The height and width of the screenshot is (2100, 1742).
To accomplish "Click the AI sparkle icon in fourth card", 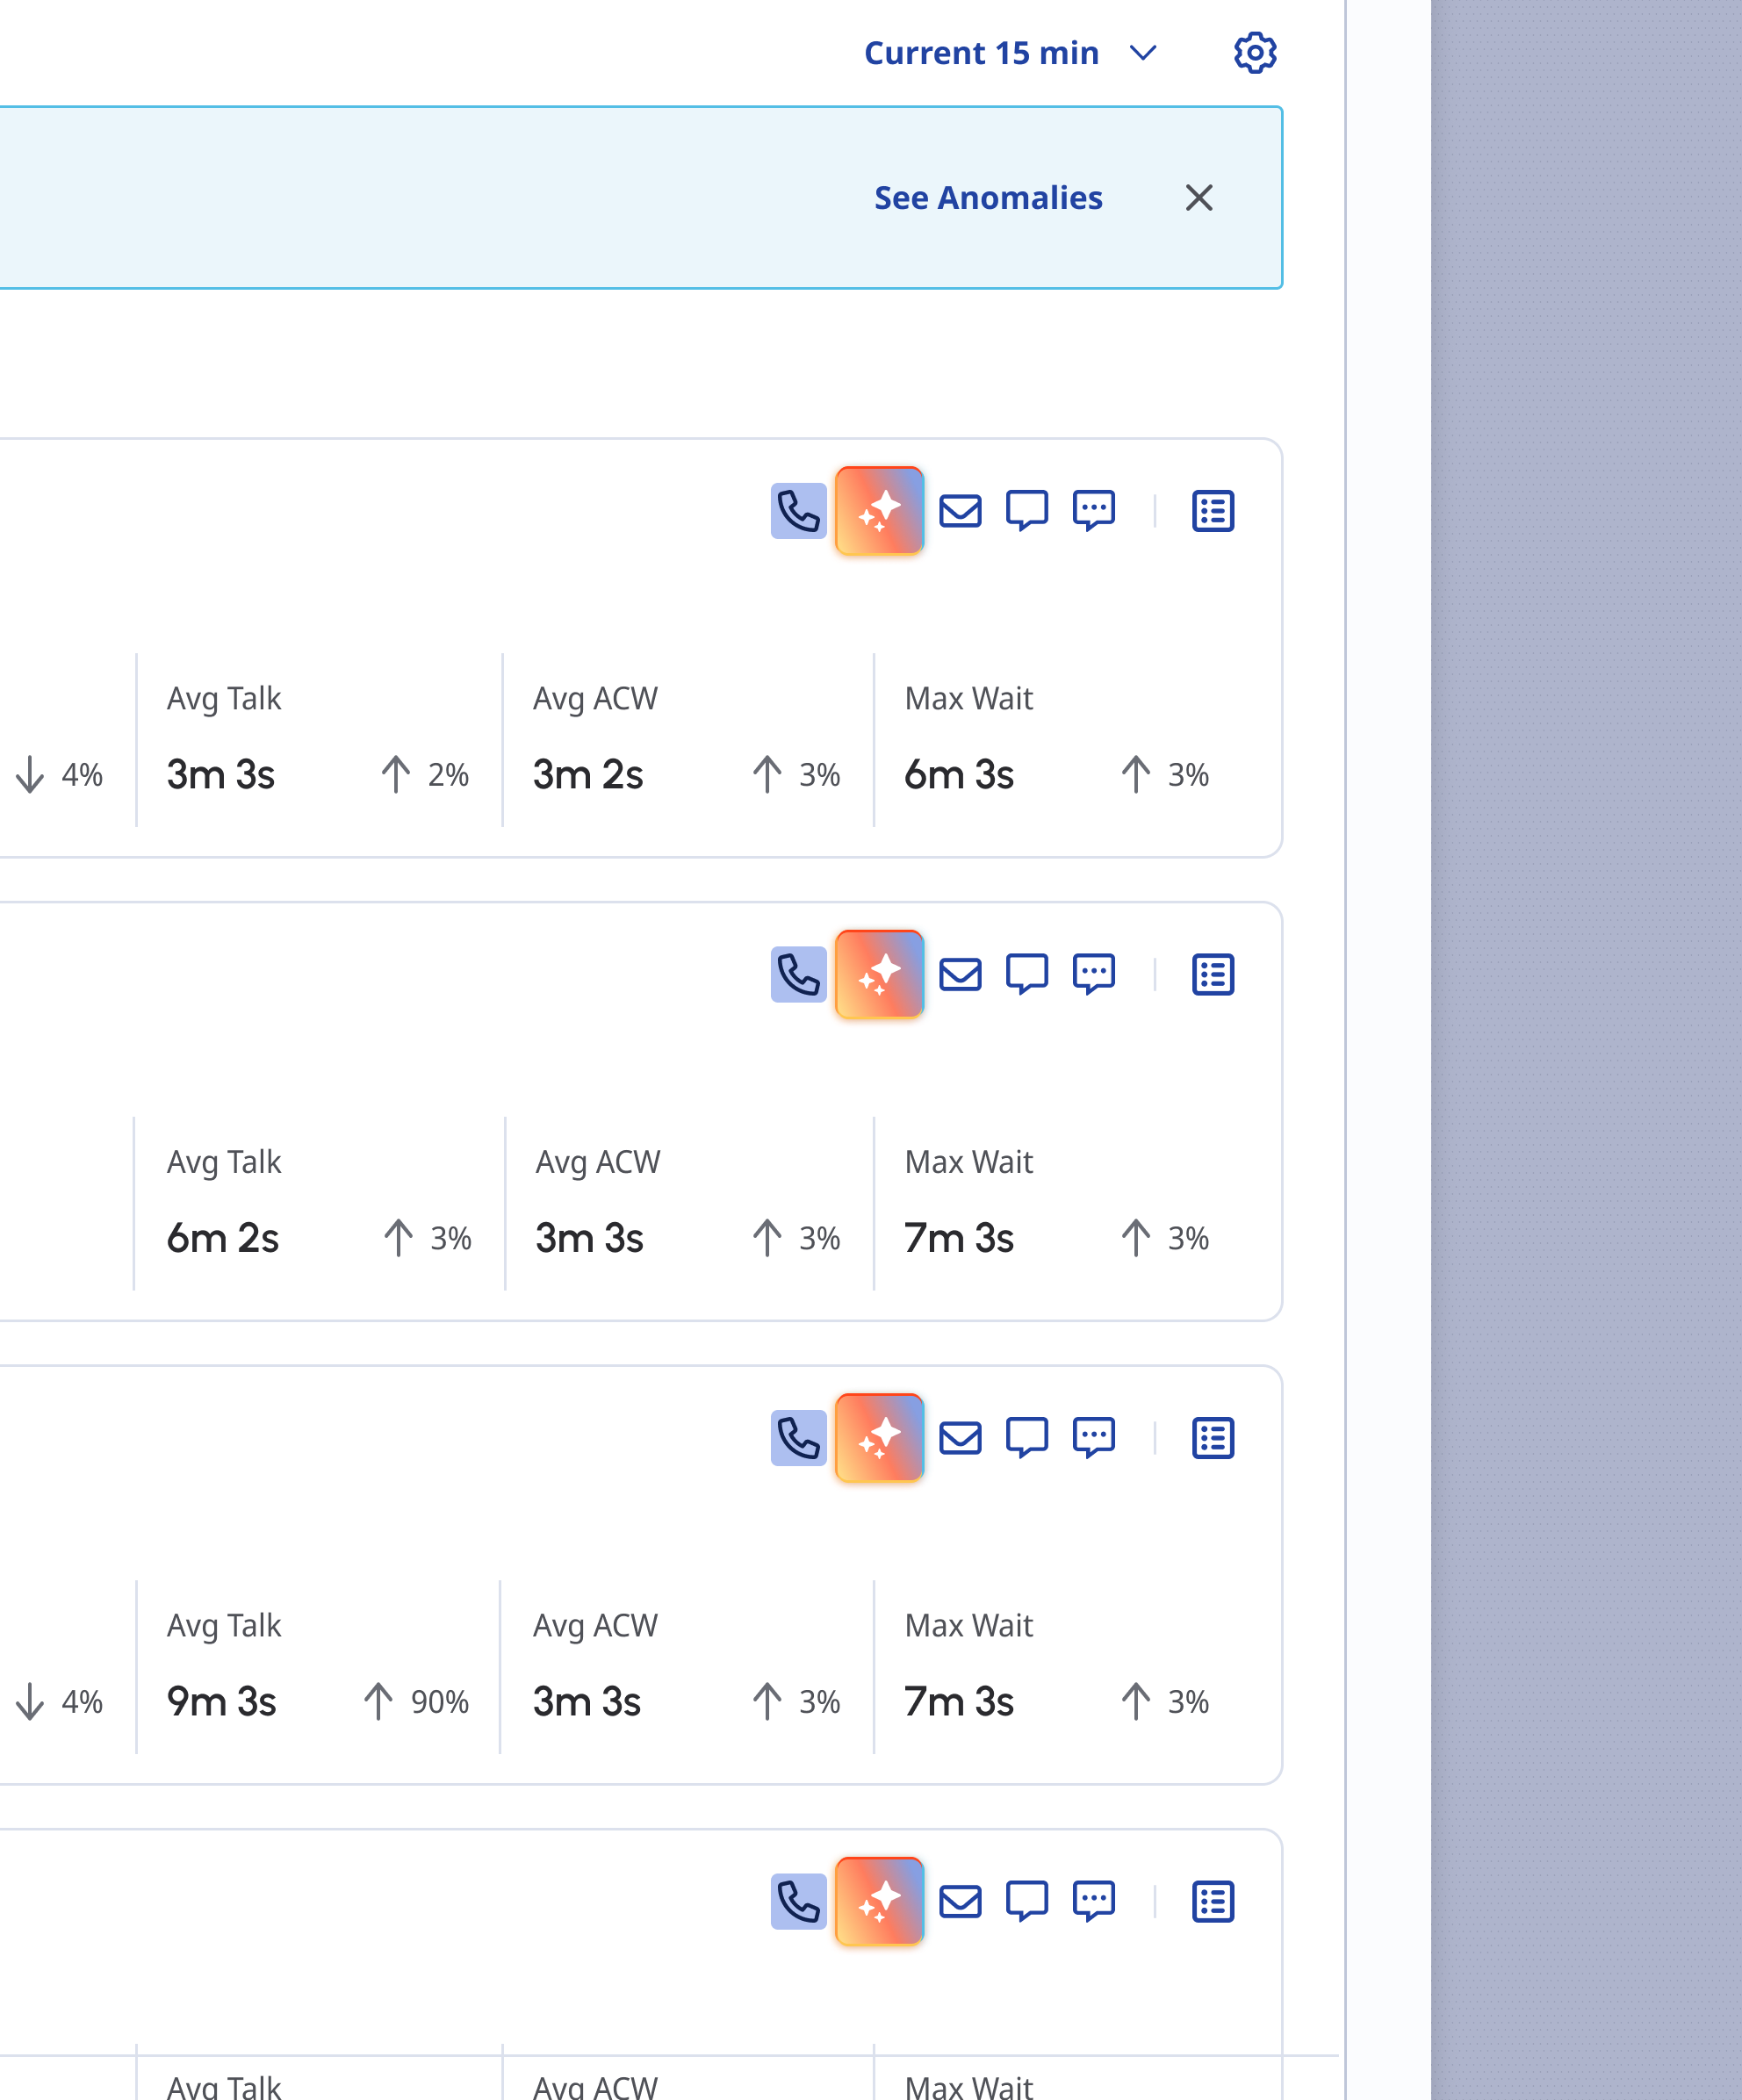I will coord(879,1901).
